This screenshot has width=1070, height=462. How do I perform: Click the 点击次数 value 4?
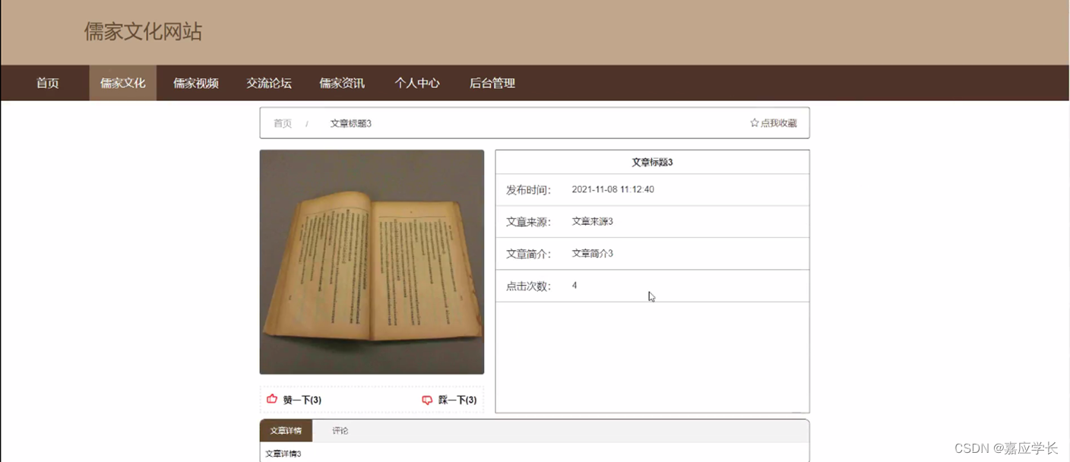point(575,286)
